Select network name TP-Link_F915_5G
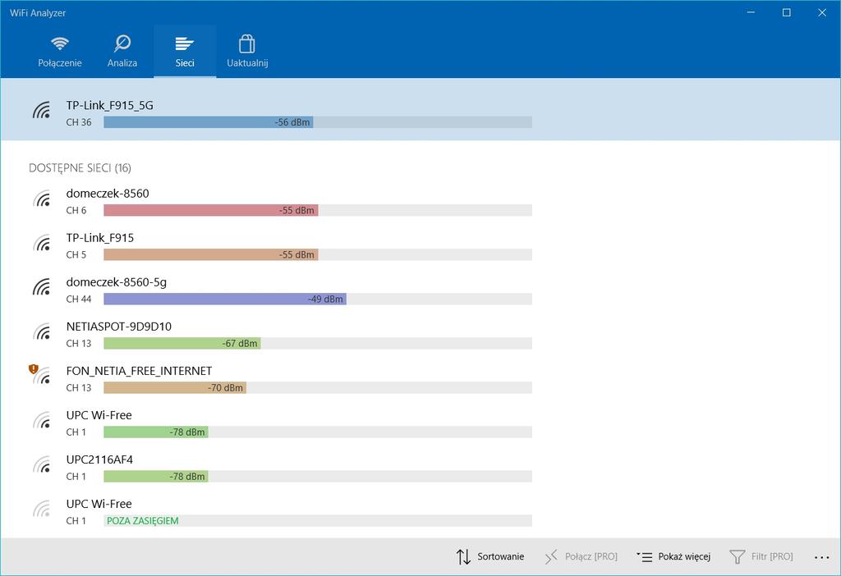The image size is (841, 576). (x=109, y=106)
